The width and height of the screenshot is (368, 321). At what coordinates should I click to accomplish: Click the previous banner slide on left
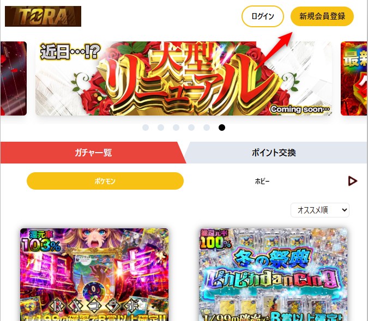pos(14,78)
